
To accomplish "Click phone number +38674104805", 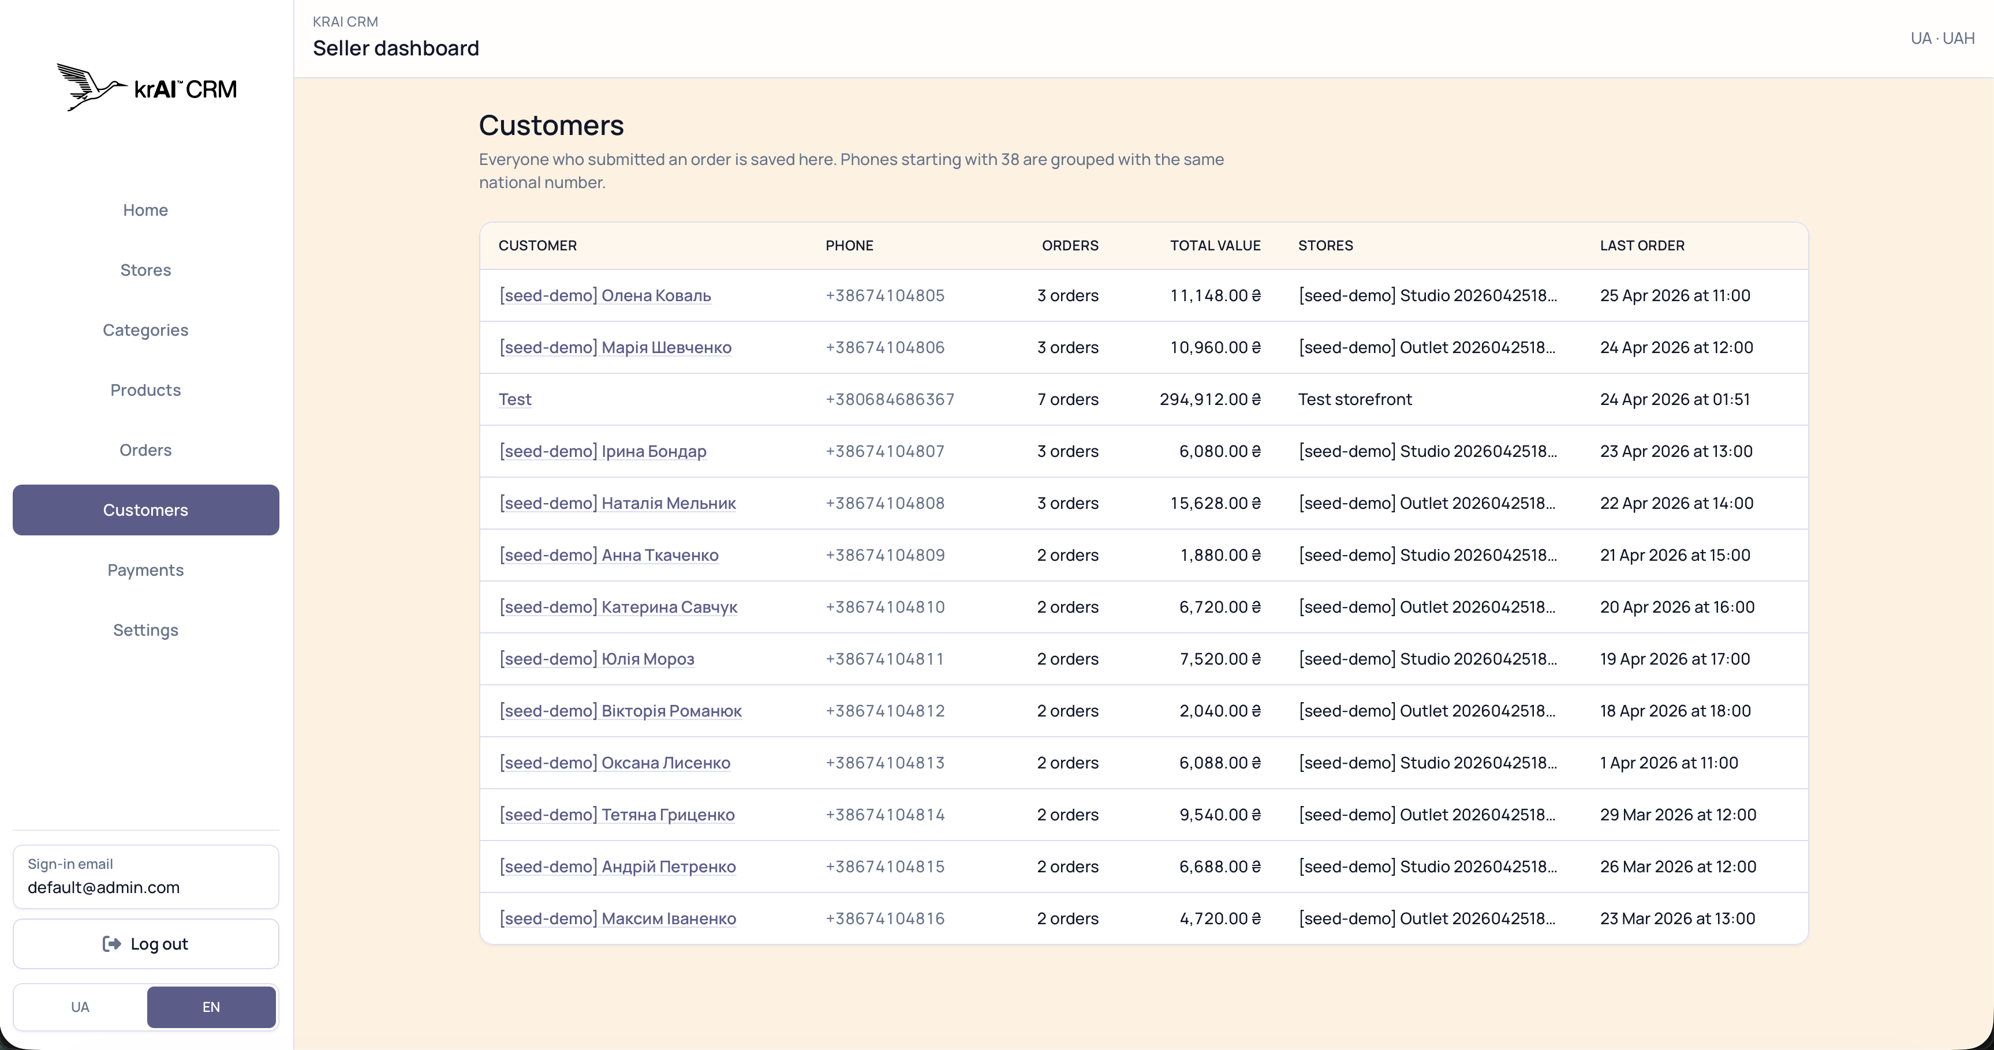I will coord(885,295).
